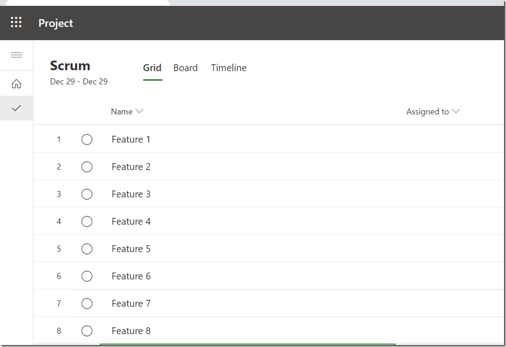The height and width of the screenshot is (347, 506).
Task: Check off Feature 5 task circle
Action: (x=87, y=249)
